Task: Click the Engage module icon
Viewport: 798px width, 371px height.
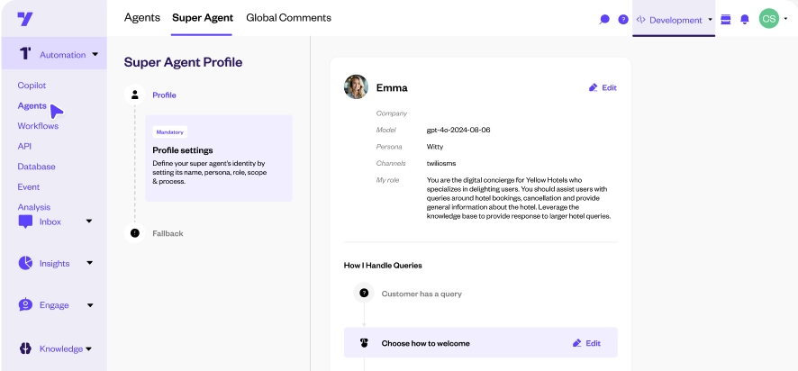Action: (x=25, y=304)
